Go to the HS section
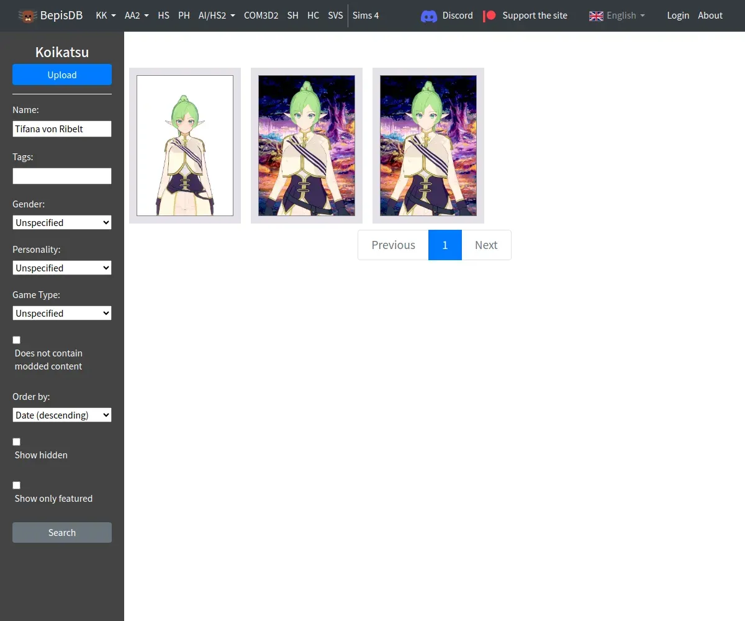 click(164, 16)
